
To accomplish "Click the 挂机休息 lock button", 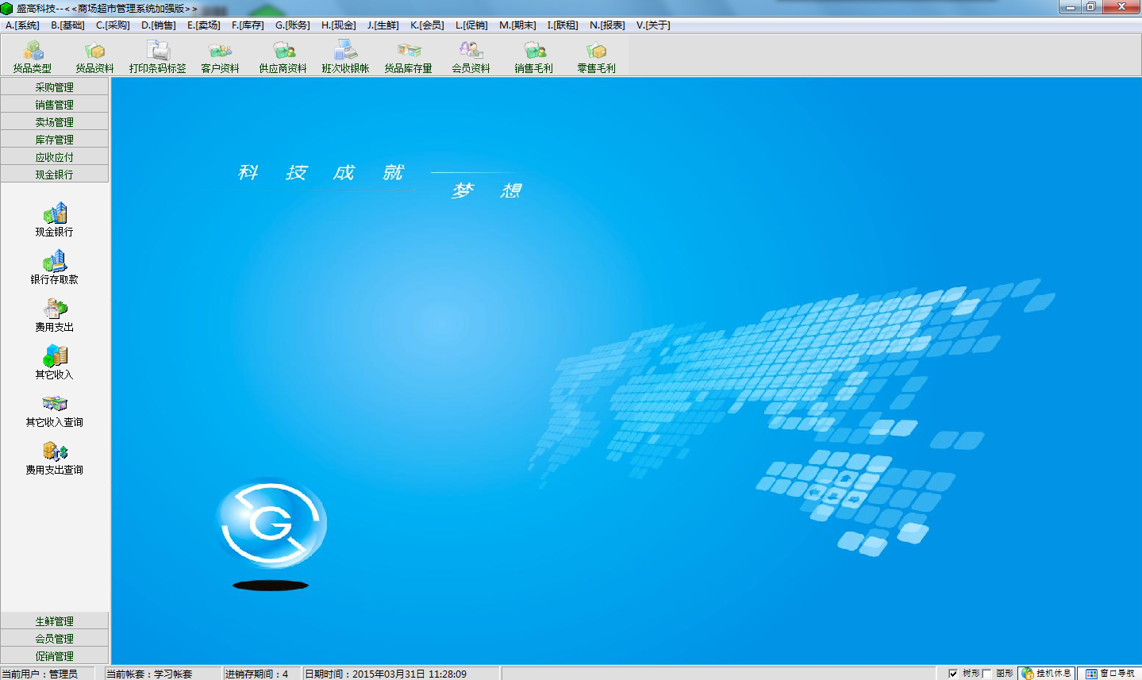I will point(1047,673).
